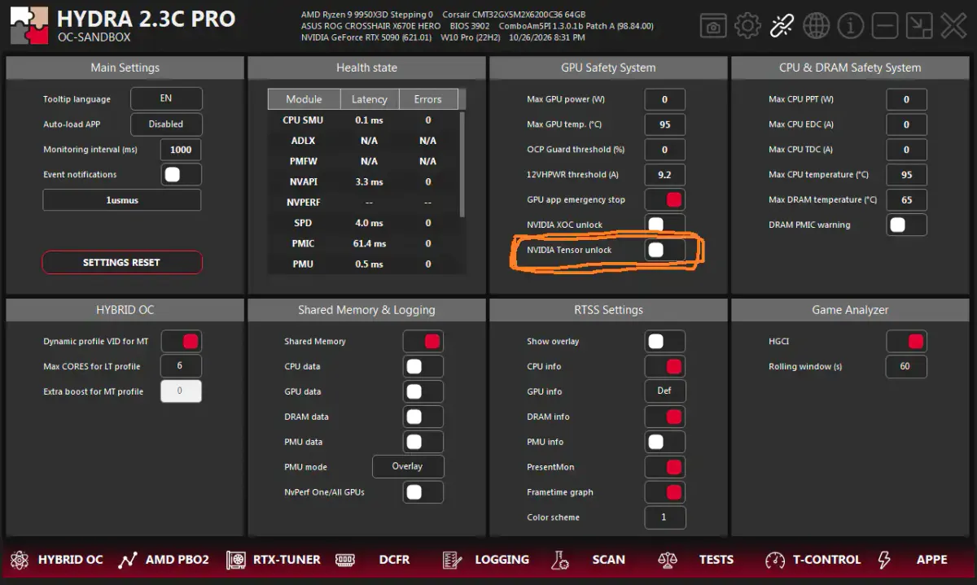The height and width of the screenshot is (585, 977).
Task: Enable GPU data logging toggle
Action: coord(423,391)
